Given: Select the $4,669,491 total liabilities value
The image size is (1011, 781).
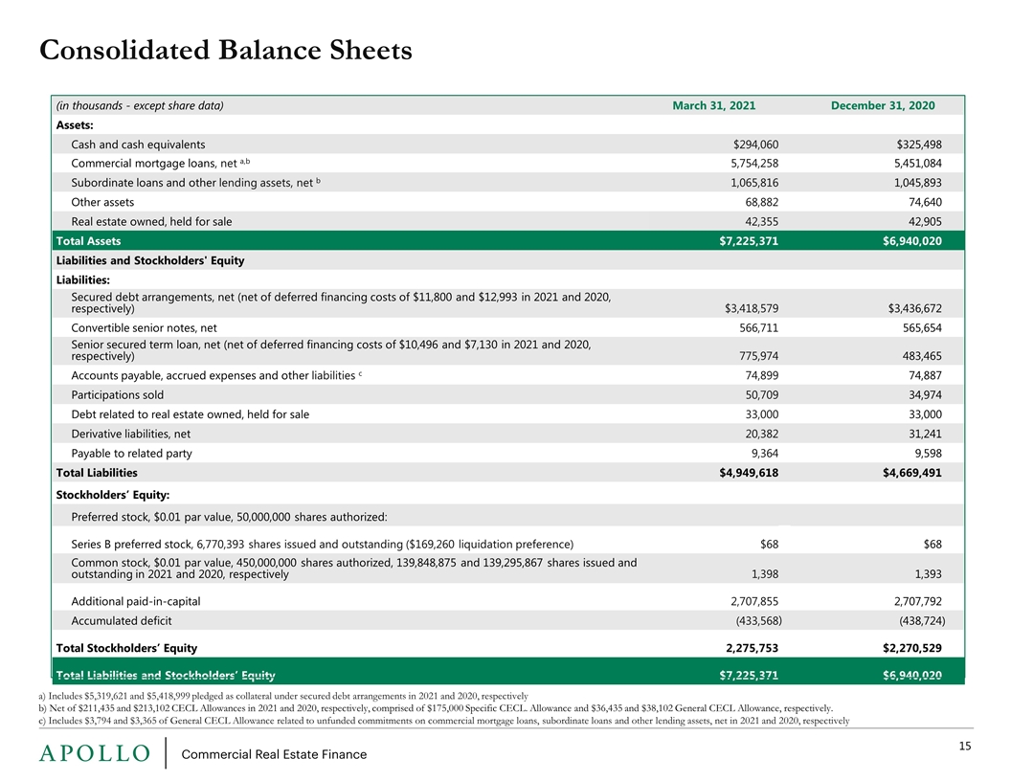Looking at the screenshot, I should (911, 473).
